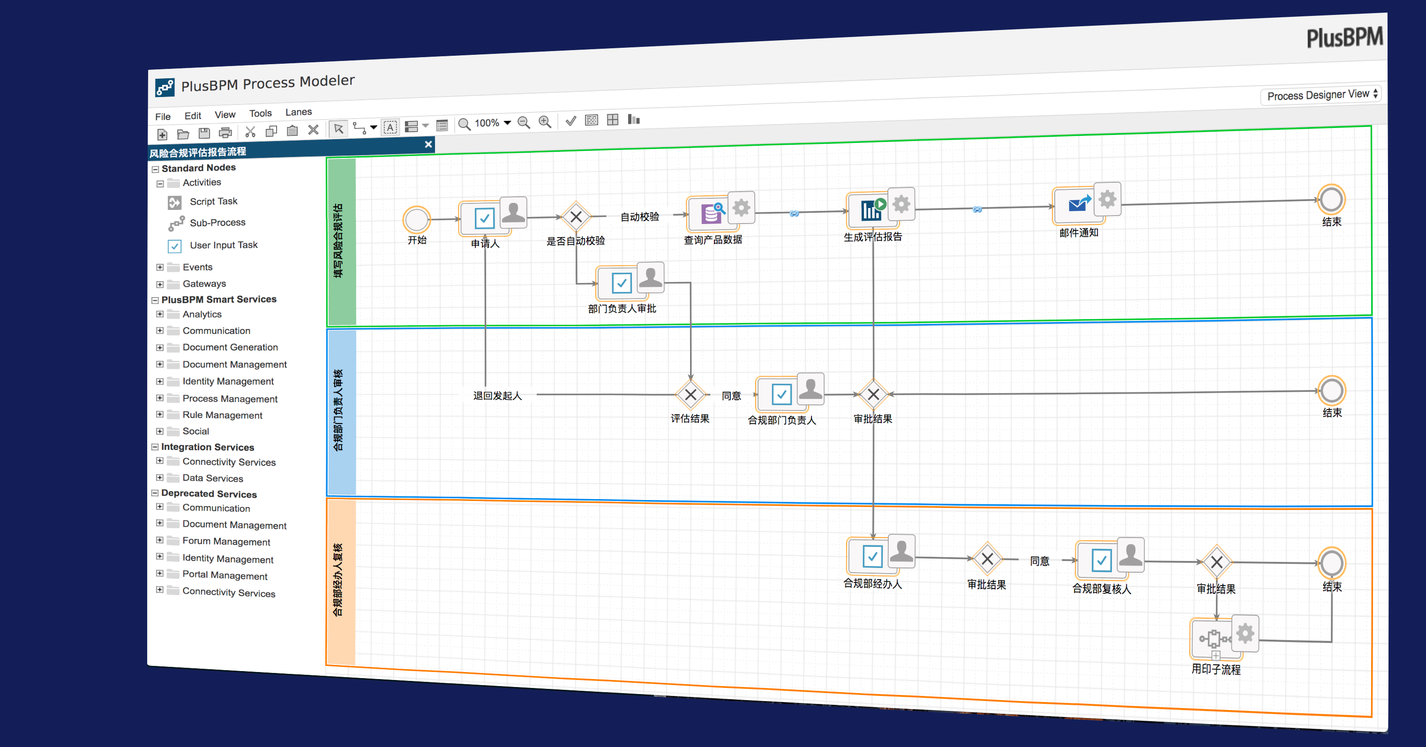Click the cut scissors icon
The width and height of the screenshot is (1426, 747).
click(x=250, y=132)
